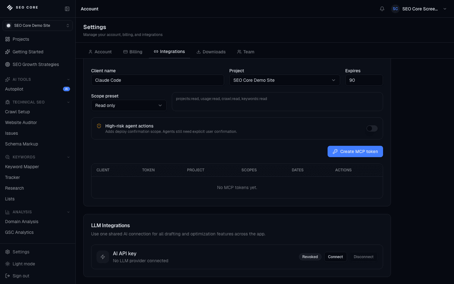This screenshot has width=454, height=284.
Task: Click the 'No MCP tokens yet.' message
Action: [x=237, y=187]
